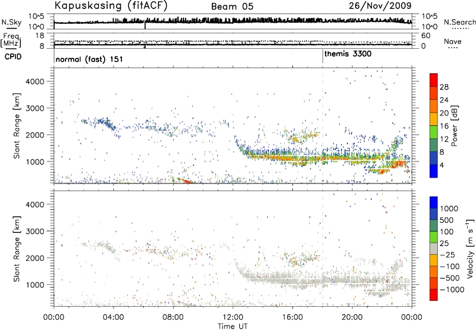Click the "themis 3300" CPID text
The height and width of the screenshot is (330, 476).
[x=348, y=54]
